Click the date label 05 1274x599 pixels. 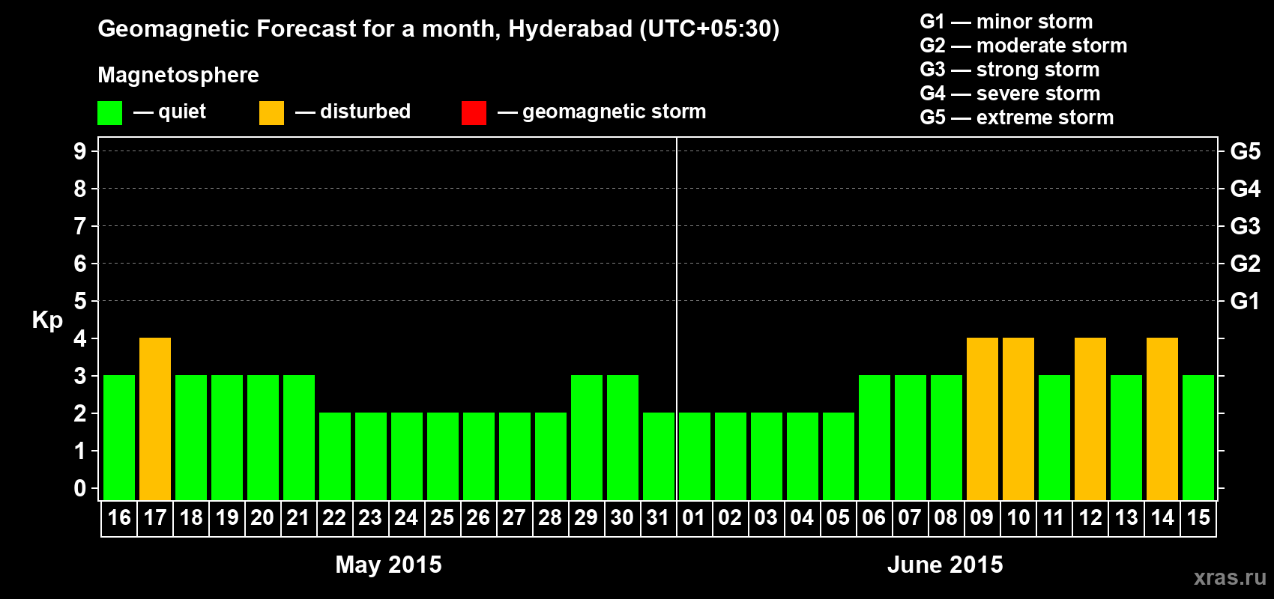(x=838, y=517)
